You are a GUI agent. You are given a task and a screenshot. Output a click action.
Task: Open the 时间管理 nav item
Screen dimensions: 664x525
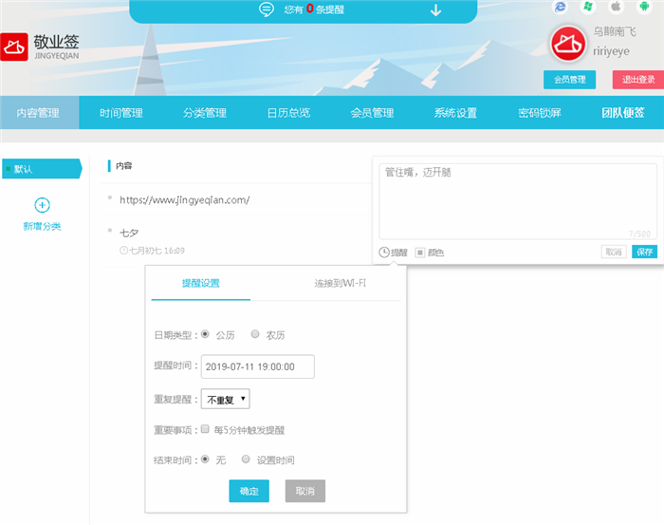(x=121, y=113)
